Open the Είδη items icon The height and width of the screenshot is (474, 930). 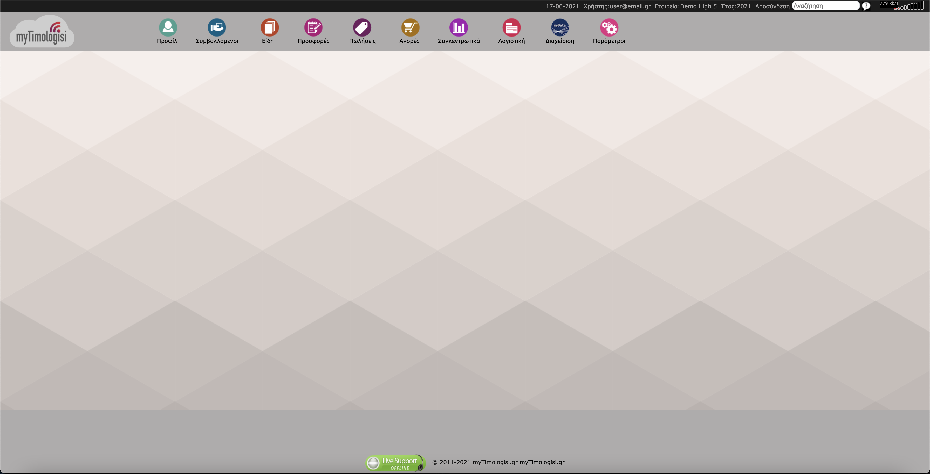click(269, 28)
